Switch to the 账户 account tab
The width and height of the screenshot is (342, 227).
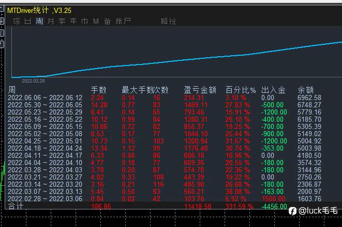pos(123,21)
